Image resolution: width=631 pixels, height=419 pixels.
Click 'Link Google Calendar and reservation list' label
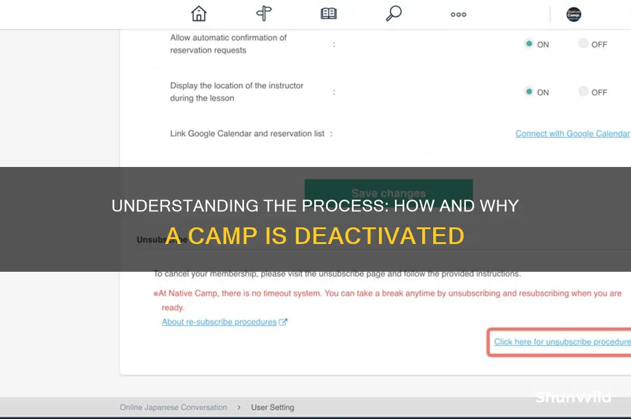click(247, 134)
